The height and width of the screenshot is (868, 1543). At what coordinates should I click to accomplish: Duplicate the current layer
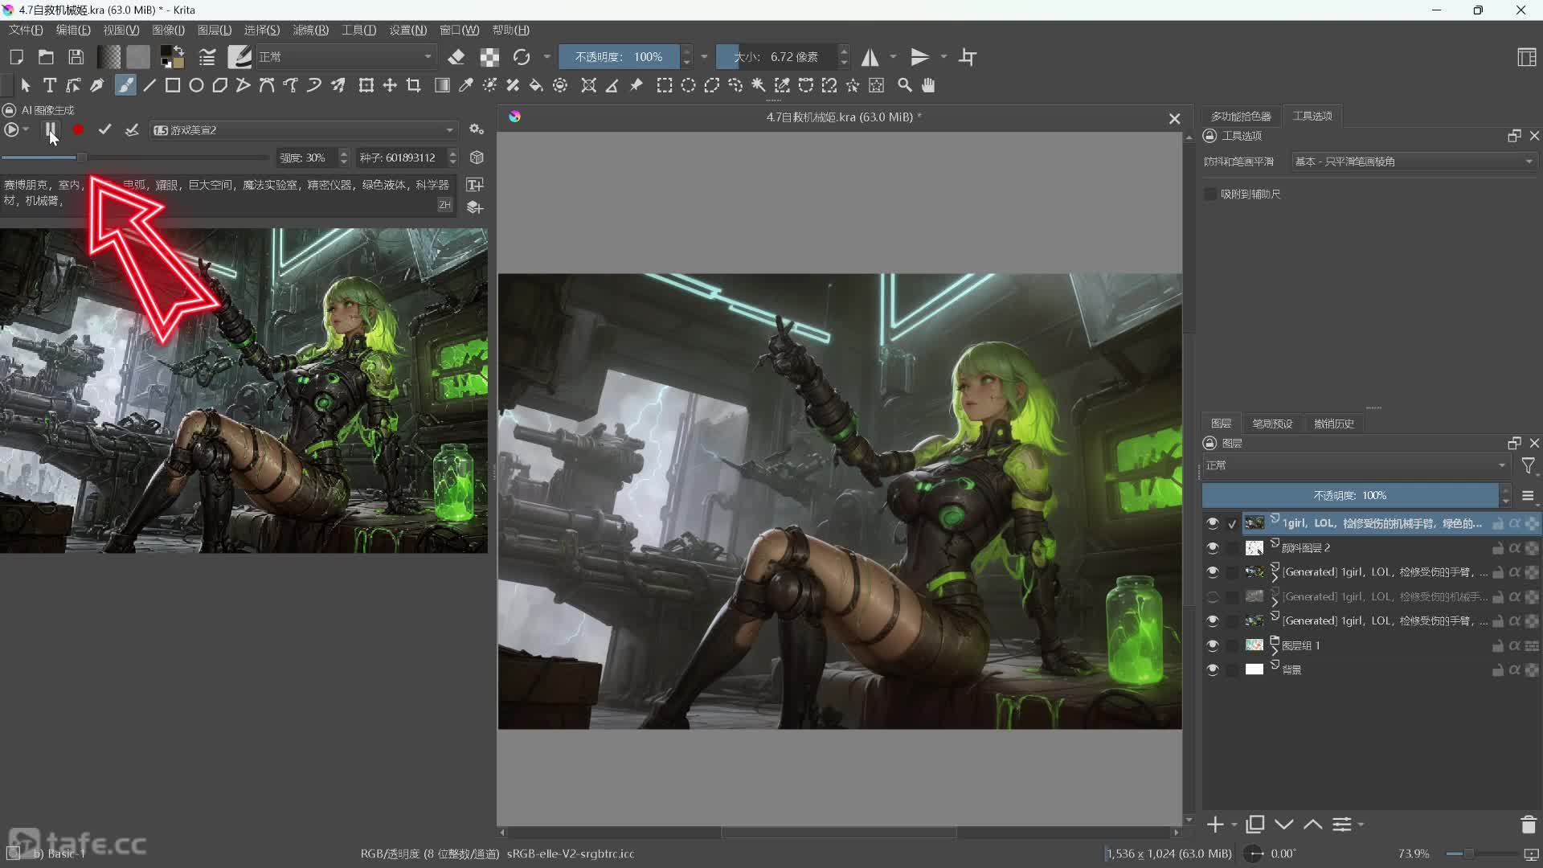(x=1255, y=825)
